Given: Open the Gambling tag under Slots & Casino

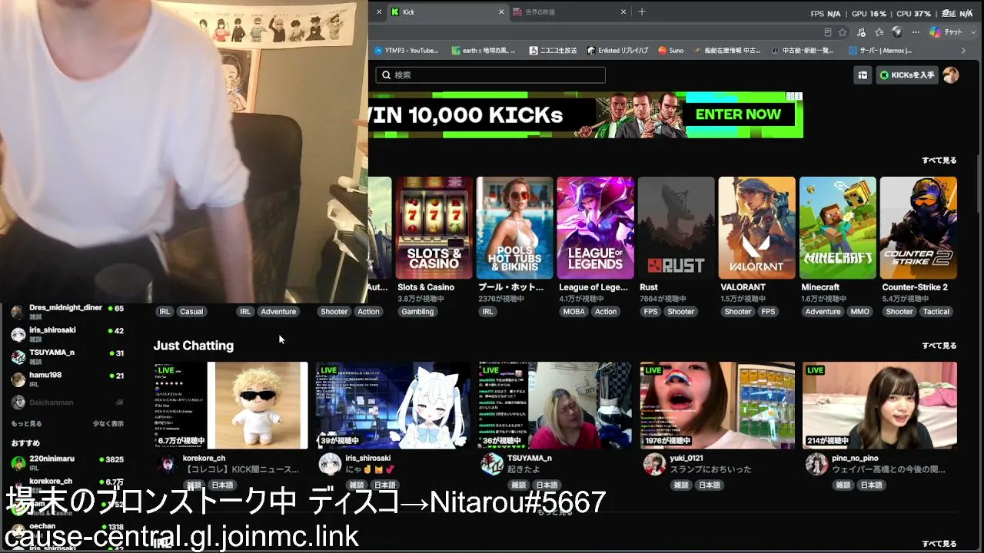Looking at the screenshot, I should 417,312.
